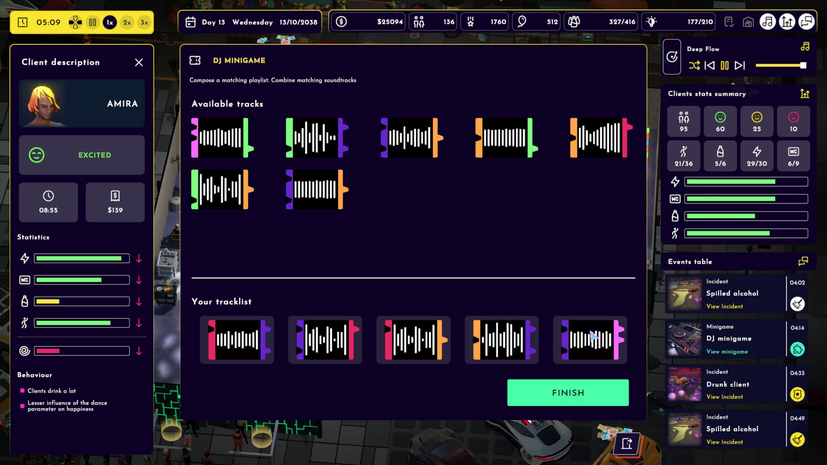Open music playlist icon beside Deep Flow
This screenshot has width=827, height=465.
[805, 47]
